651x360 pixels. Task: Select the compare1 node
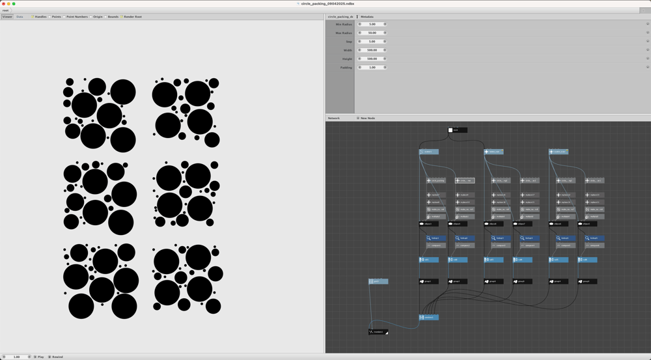point(436,245)
